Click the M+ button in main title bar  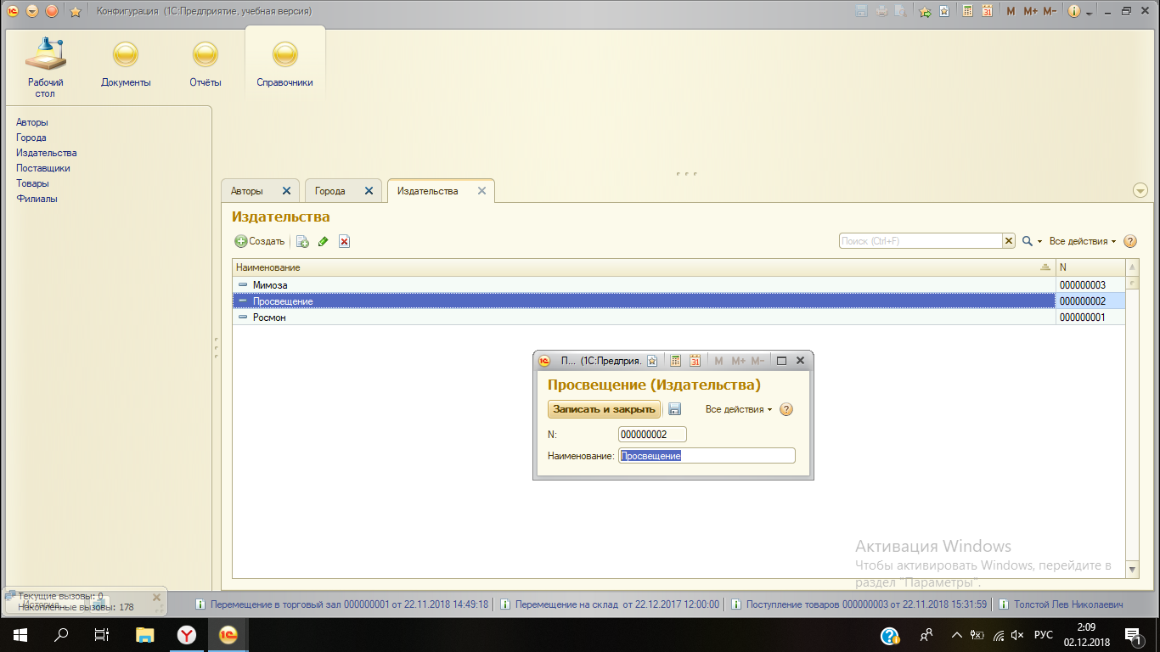[1030, 12]
